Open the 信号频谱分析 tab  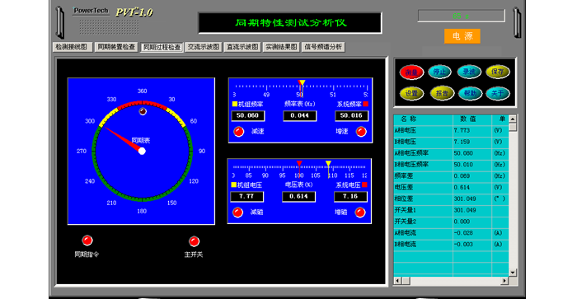click(323, 47)
